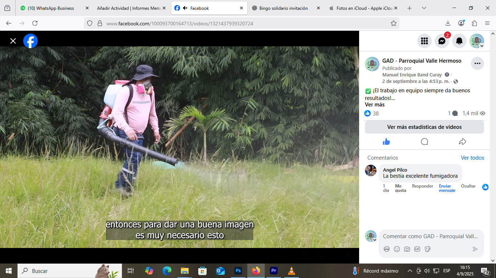Click Ver más estadísticas de videos
The height and width of the screenshot is (278, 496).
coord(424,127)
